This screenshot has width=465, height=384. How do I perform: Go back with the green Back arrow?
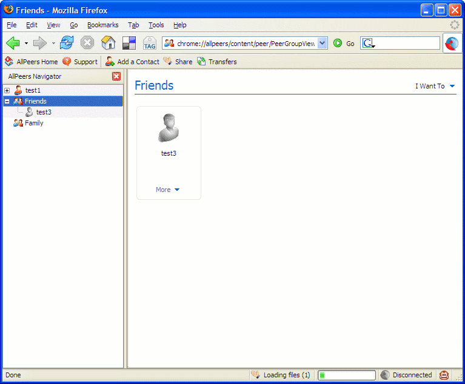(x=13, y=43)
